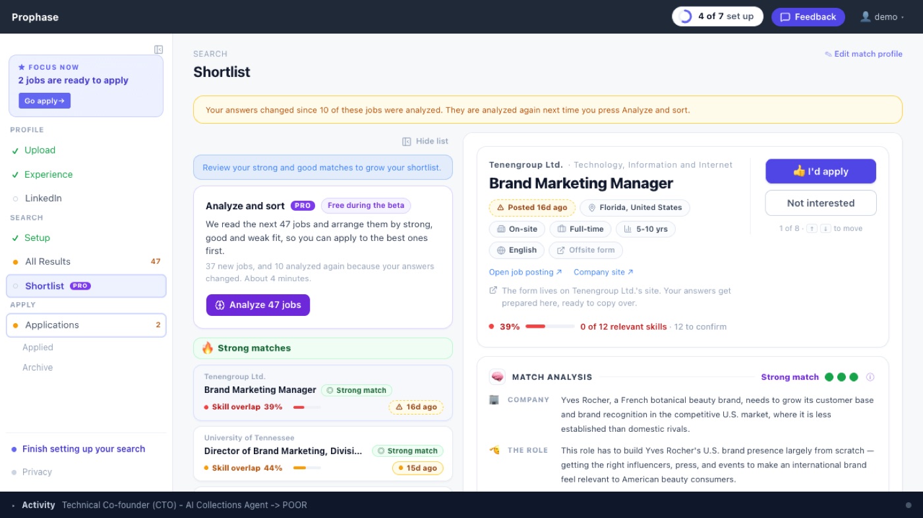
Task: Click the down arrow key to move
Action: point(825,228)
